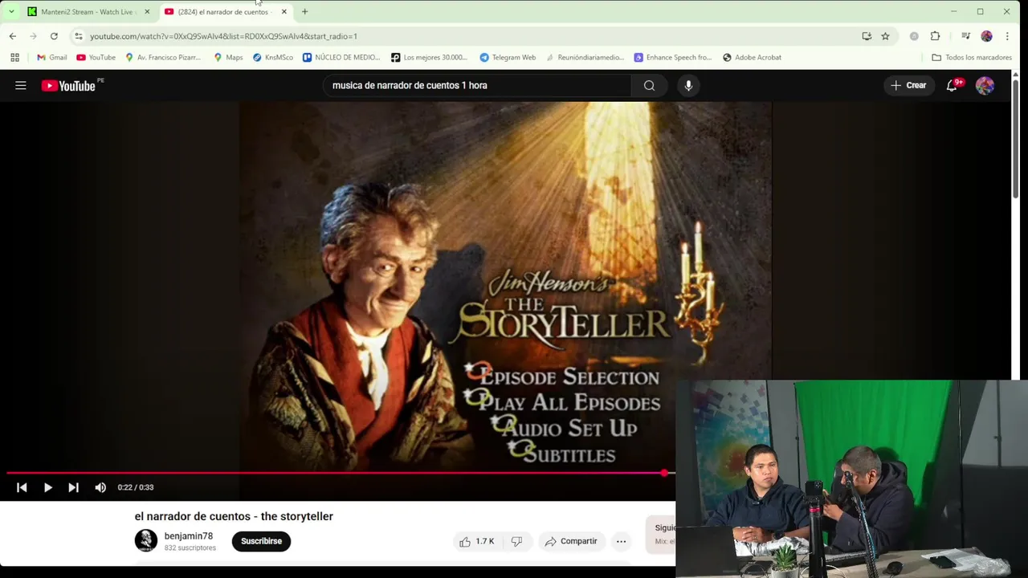Open the Gmail bookmark

(51, 58)
